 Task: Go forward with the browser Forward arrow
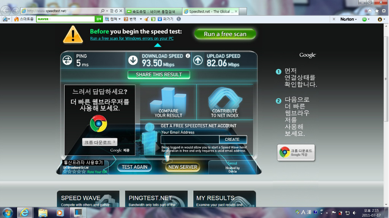tap(15, 11)
